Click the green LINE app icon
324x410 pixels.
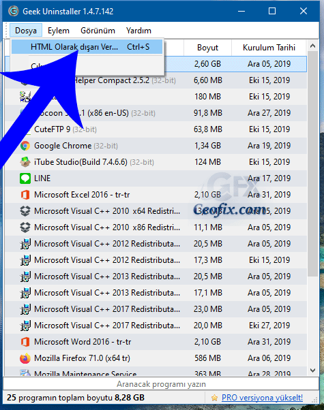pos(25,178)
